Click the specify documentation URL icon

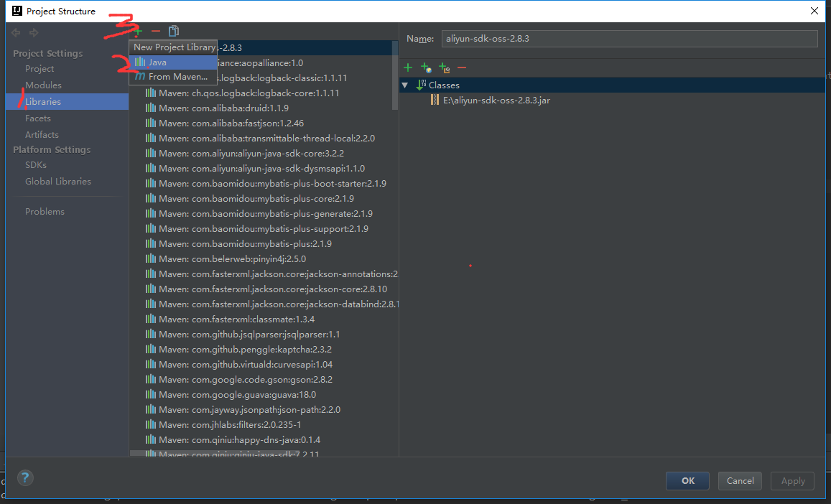click(426, 67)
